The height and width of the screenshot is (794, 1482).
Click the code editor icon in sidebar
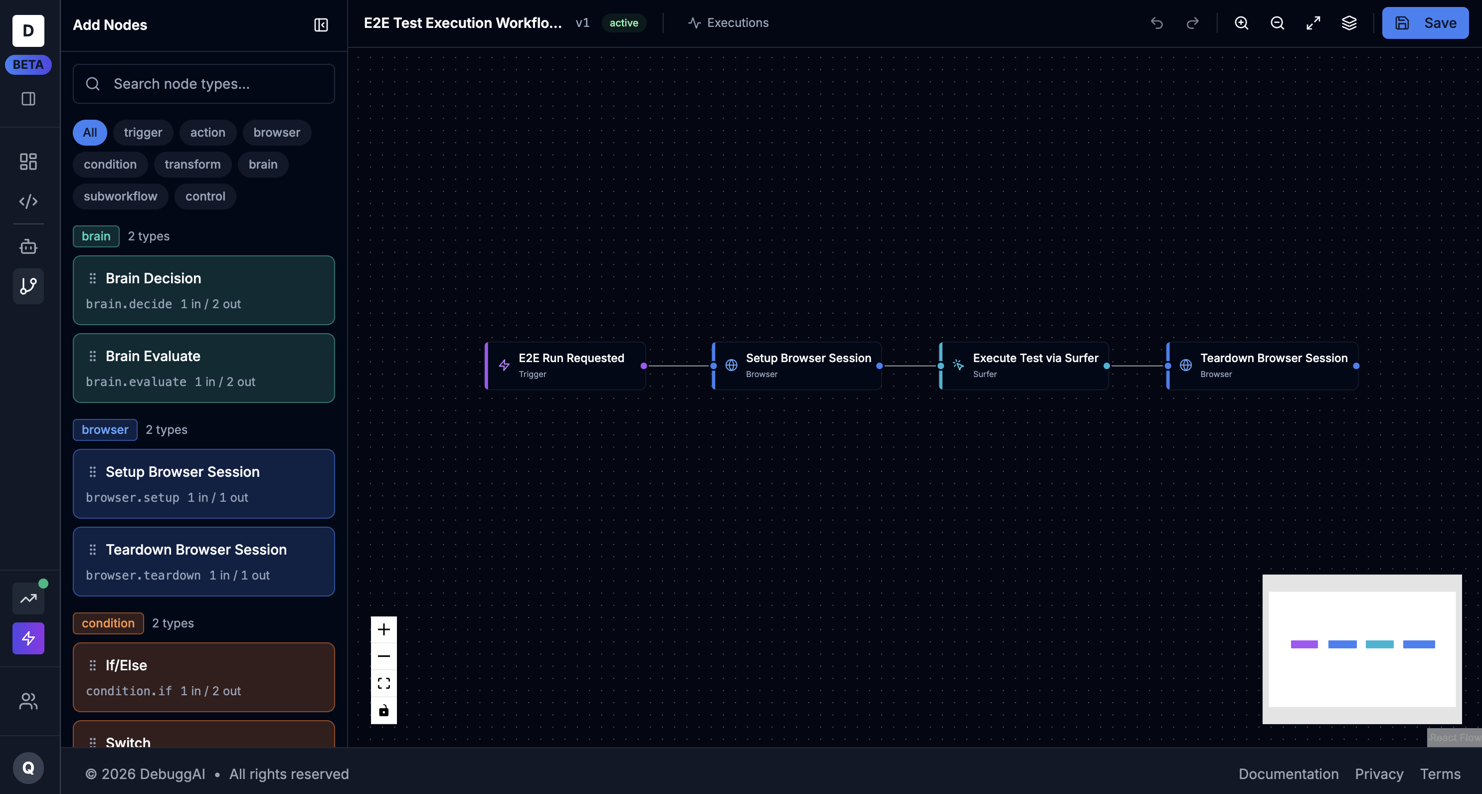tap(28, 201)
